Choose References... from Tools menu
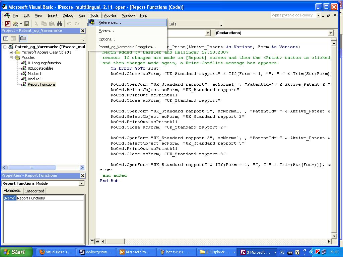 coord(128,22)
